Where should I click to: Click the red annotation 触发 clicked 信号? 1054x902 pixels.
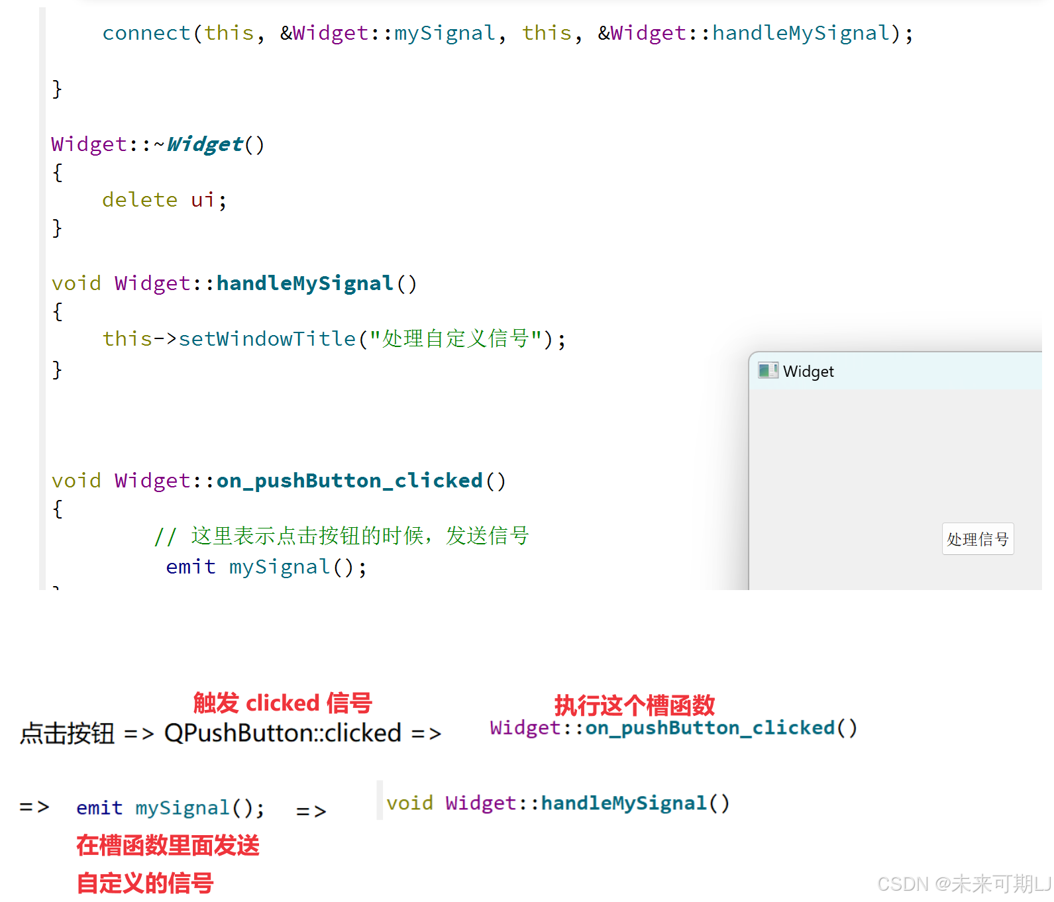283,703
